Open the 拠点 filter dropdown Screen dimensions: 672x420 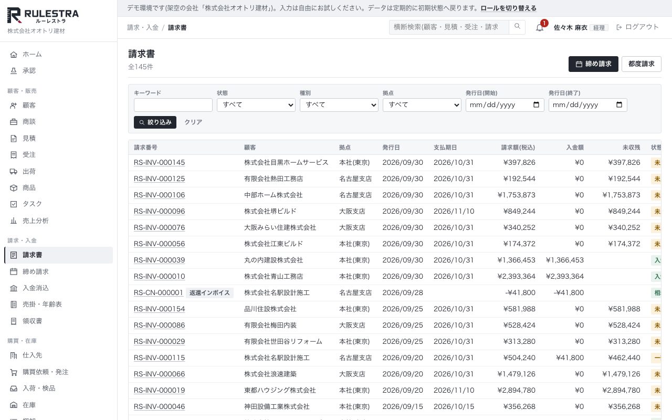(x=422, y=104)
